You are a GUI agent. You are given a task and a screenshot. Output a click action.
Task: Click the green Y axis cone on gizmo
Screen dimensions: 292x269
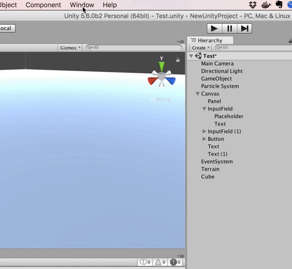[x=162, y=67]
